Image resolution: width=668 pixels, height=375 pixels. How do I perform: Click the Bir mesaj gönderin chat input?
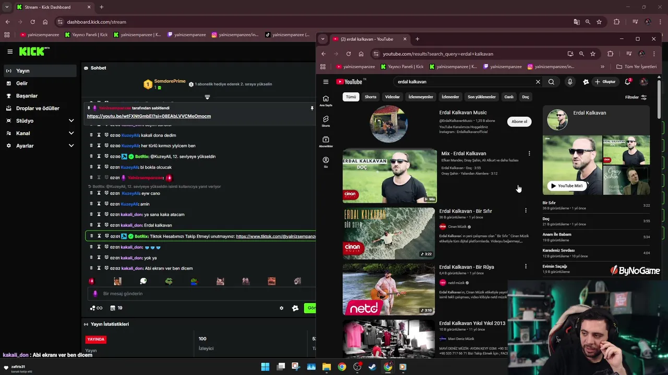[201, 294]
